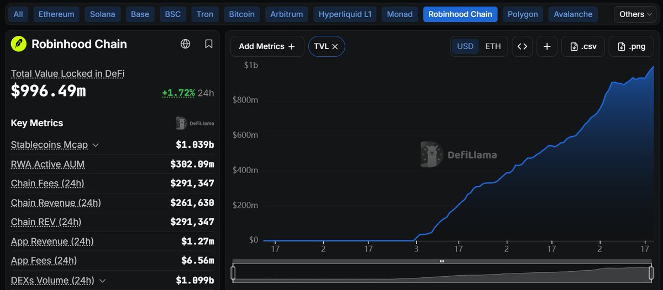Click the RWA Active AUM label
Viewport: 663px width, 290px height.
pos(48,164)
